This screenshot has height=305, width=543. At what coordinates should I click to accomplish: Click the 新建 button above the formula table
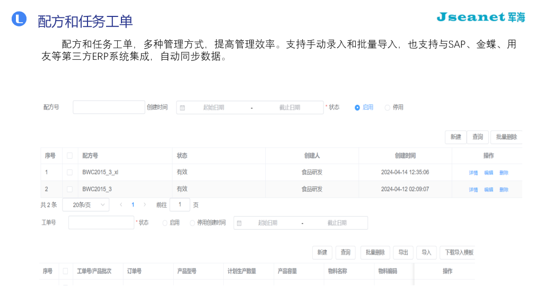[455, 137]
